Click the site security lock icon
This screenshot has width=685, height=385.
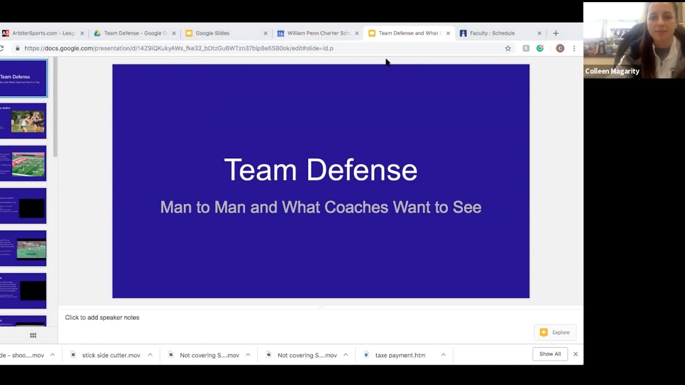pyautogui.click(x=18, y=48)
